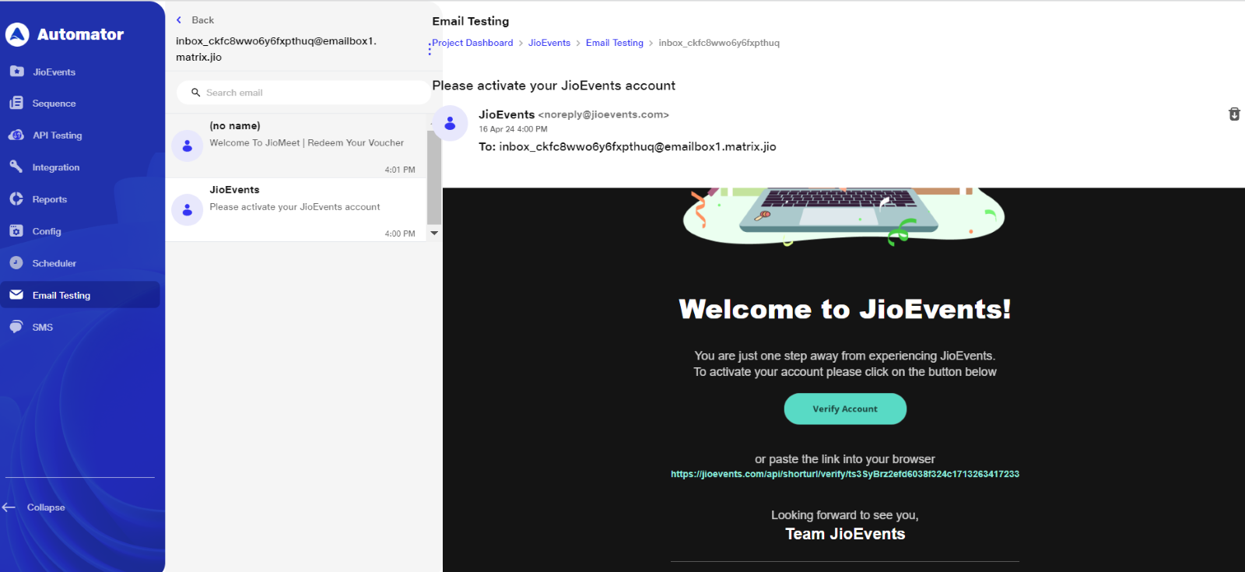Open the Welcome To JioMeet voucher email

point(296,146)
